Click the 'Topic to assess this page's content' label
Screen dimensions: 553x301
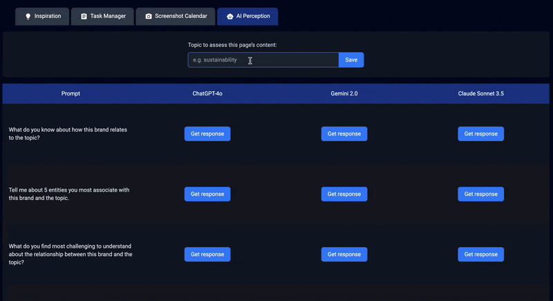(232, 45)
